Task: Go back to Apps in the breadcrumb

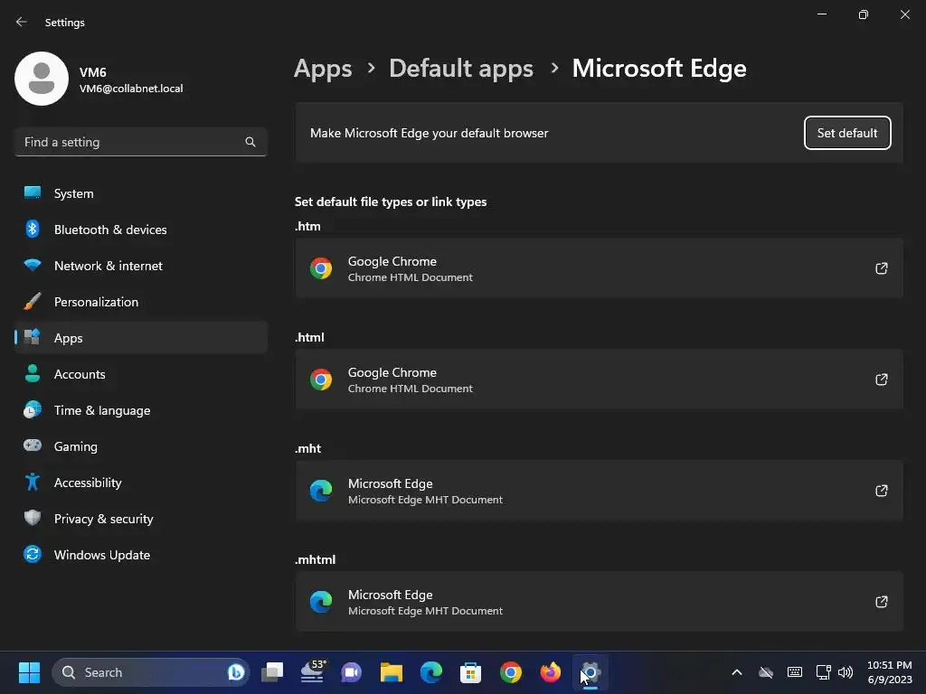Action: click(323, 69)
